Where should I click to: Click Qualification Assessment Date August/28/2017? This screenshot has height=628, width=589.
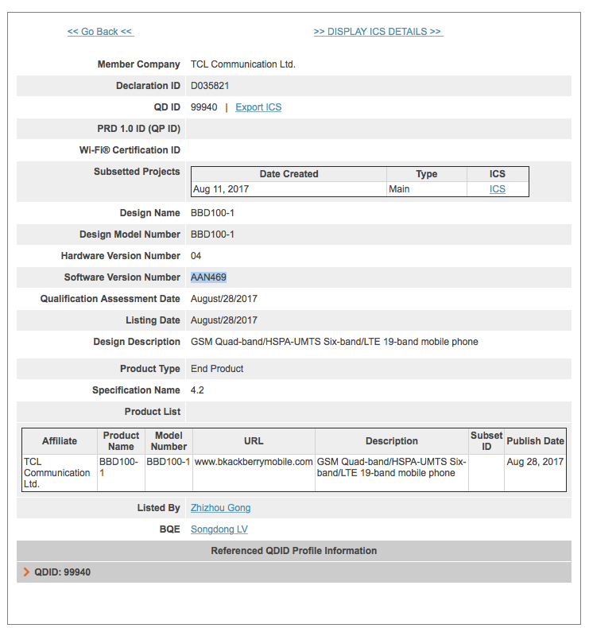224,299
